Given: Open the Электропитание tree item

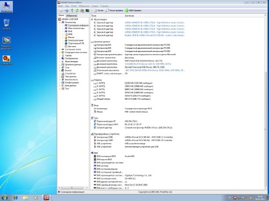Looking at the screenshot, I should [x=74, y=40].
